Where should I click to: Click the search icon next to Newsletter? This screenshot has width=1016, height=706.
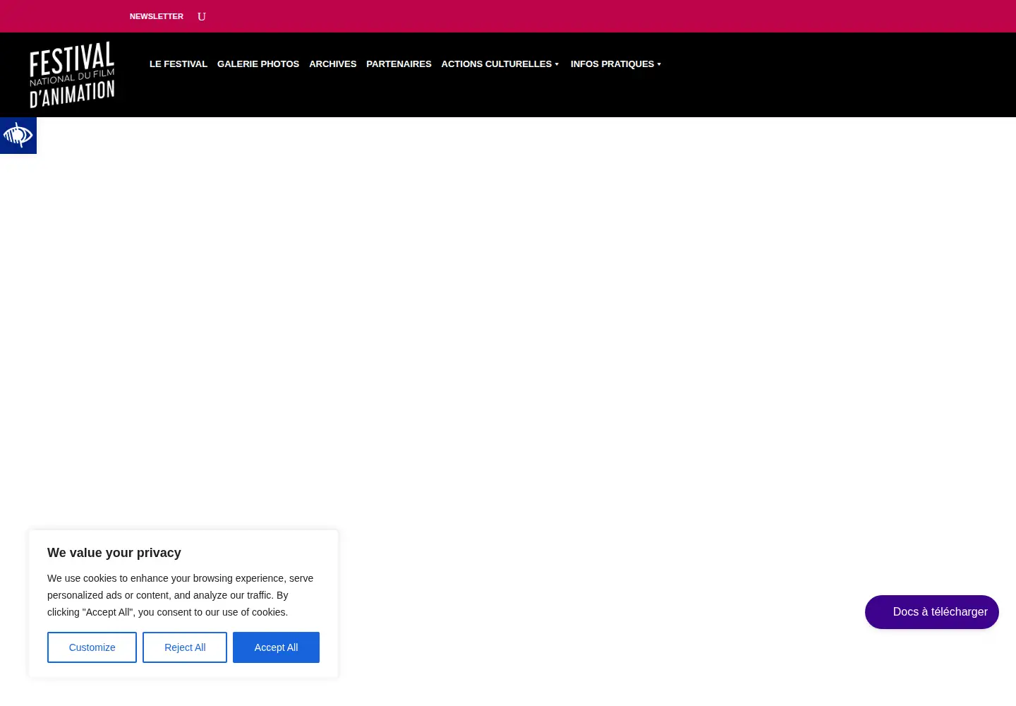click(x=202, y=16)
